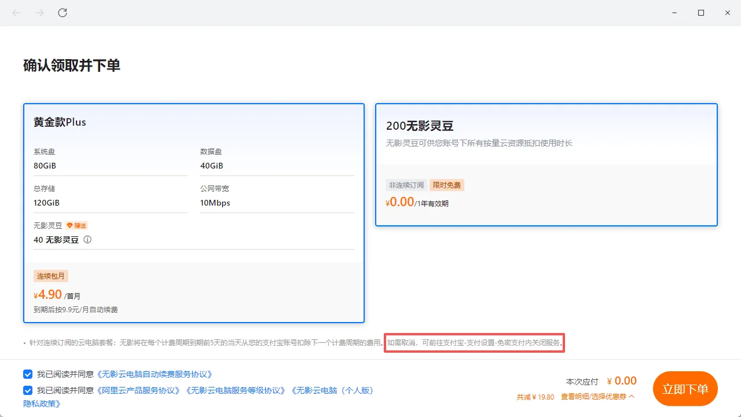Open 《阿里云产品服务协议》 link

tap(138, 390)
